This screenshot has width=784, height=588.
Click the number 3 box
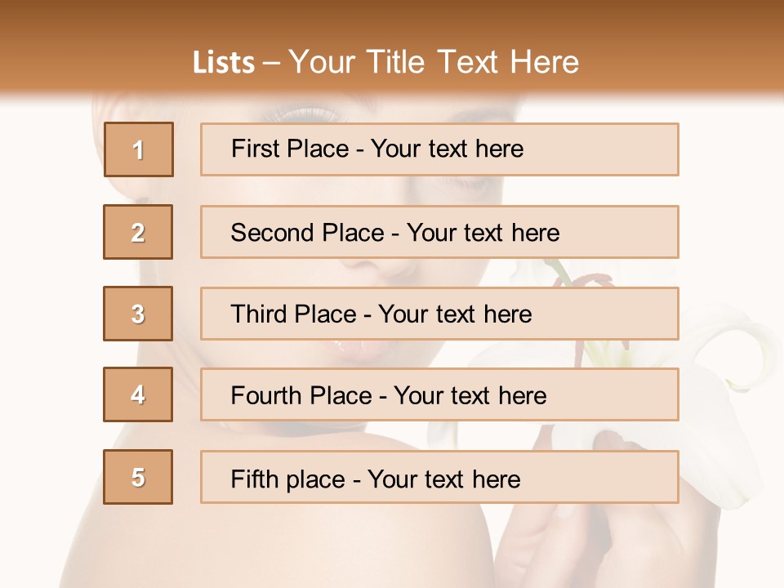click(x=138, y=314)
